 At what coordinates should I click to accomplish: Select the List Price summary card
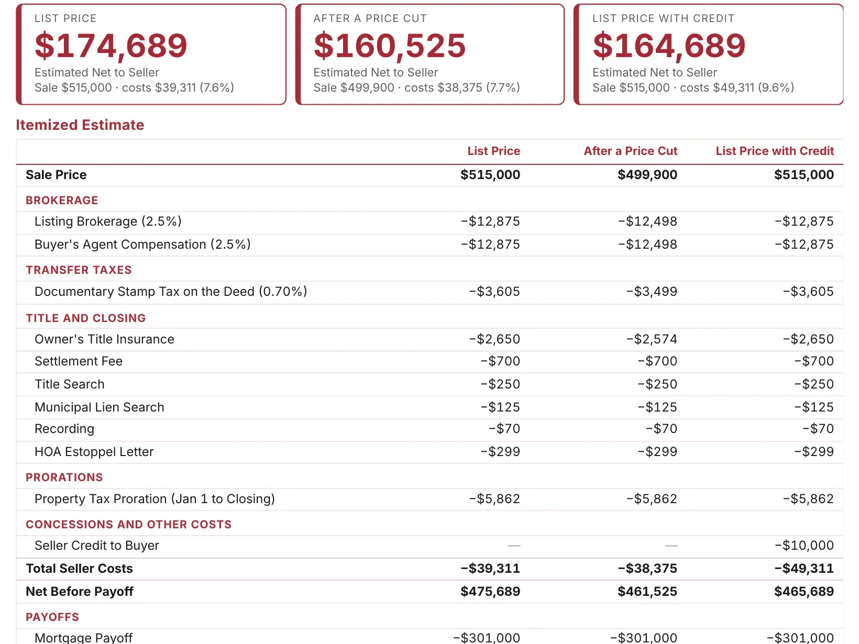151,54
